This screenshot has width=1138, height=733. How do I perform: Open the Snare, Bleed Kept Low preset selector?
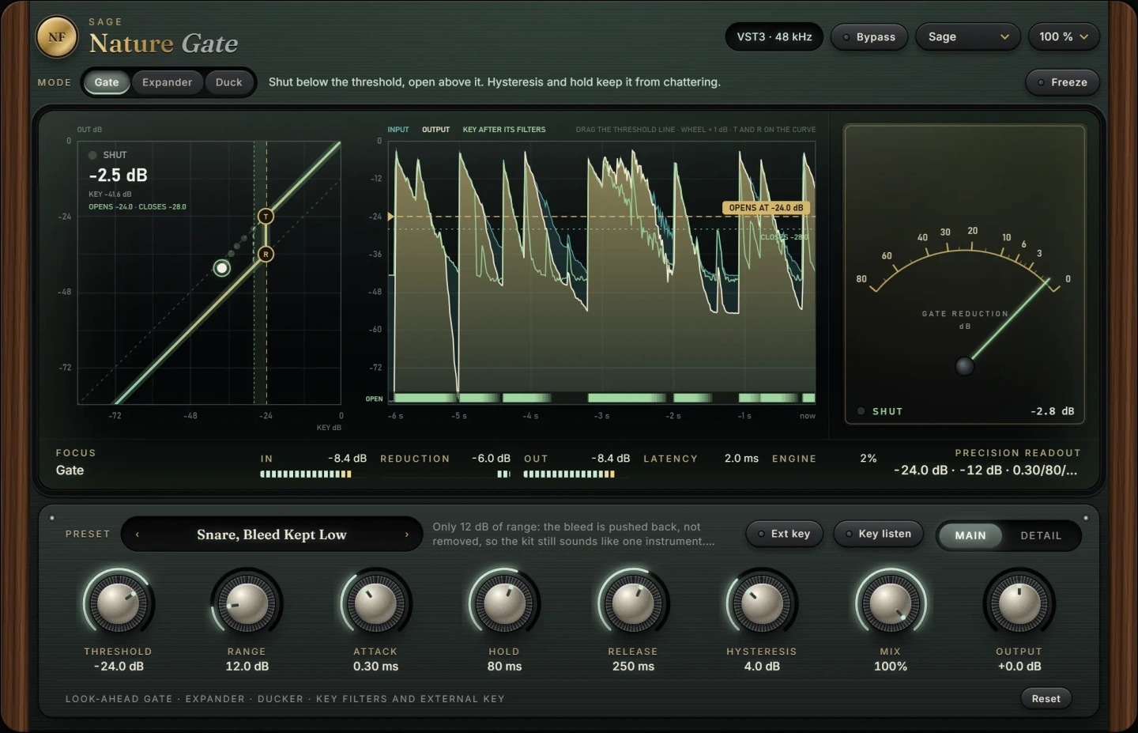click(x=272, y=535)
